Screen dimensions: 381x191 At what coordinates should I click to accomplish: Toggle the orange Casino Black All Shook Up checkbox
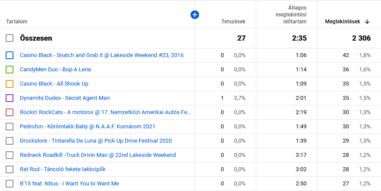click(x=10, y=84)
